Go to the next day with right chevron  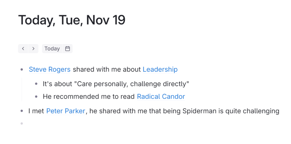33,49
